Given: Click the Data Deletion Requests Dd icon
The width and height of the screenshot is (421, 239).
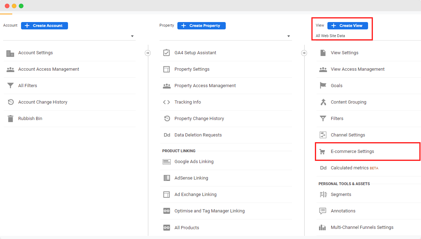Looking at the screenshot, I should tap(166, 135).
